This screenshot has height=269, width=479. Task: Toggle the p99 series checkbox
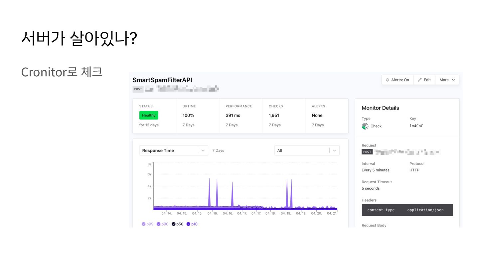pos(143,224)
